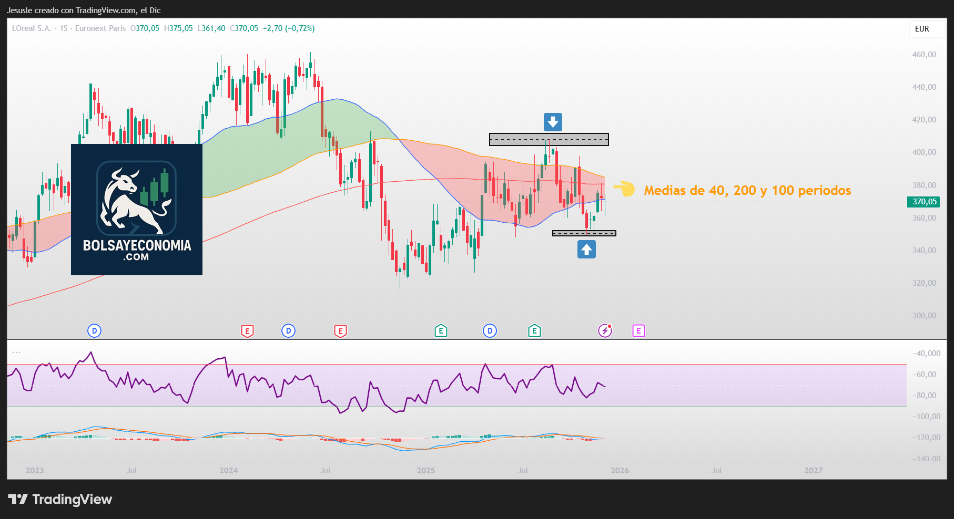Click the EUR currency selector at top right
954x519 pixels.
click(926, 29)
